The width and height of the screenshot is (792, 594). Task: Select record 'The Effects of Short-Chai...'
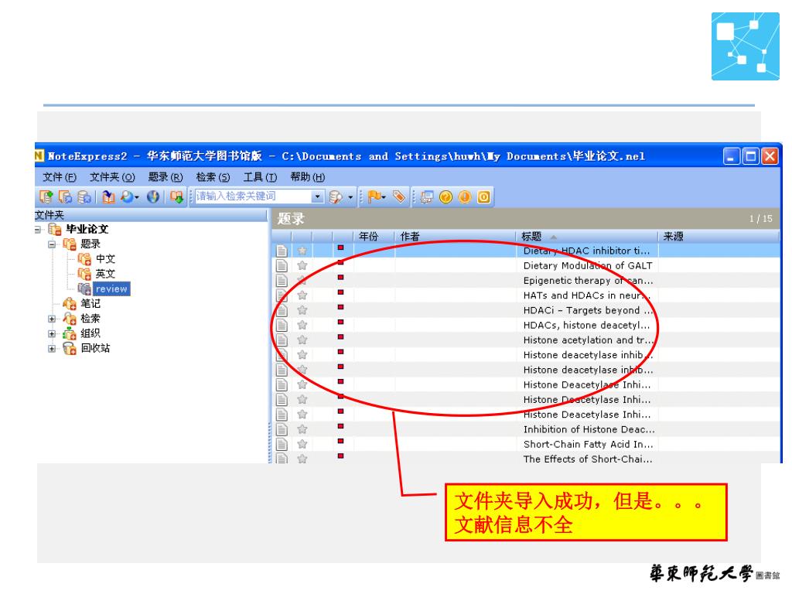click(x=525, y=459)
